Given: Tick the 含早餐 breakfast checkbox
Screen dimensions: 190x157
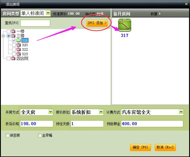Looking at the screenshot, I should (40, 136).
